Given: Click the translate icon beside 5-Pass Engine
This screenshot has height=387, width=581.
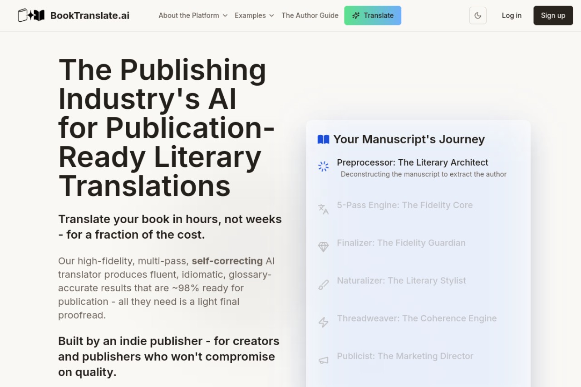Looking at the screenshot, I should click(323, 209).
